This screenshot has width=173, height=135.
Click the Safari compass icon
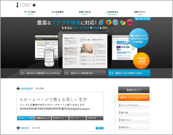coord(116,22)
